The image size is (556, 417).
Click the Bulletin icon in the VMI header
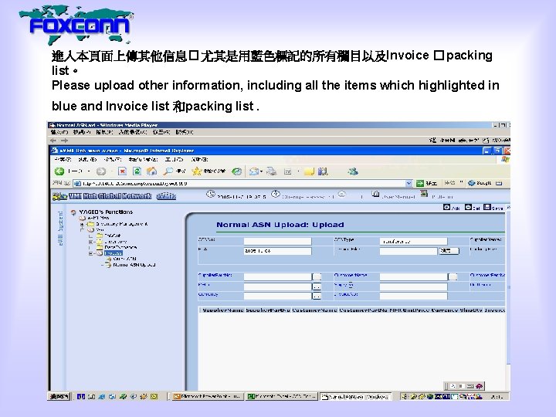pyautogui.click(x=424, y=194)
